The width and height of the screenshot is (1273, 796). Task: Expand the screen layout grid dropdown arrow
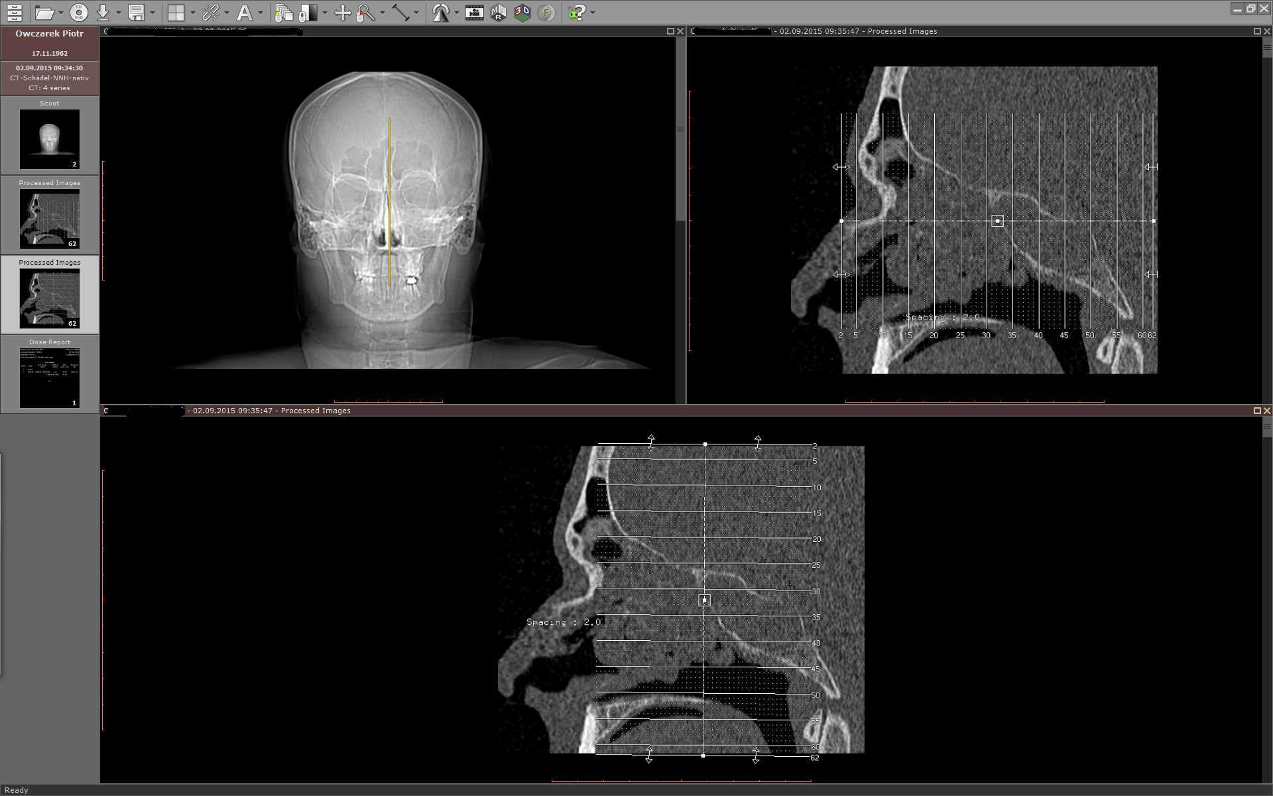click(x=192, y=13)
